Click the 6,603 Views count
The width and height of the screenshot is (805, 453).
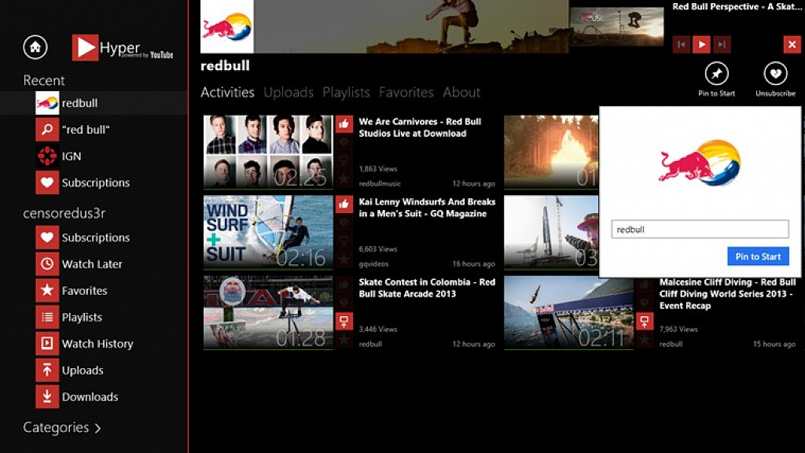[378, 249]
